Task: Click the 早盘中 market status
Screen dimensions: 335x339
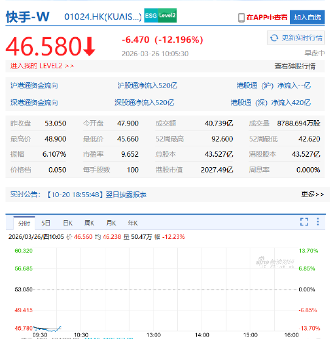Action: (314, 53)
